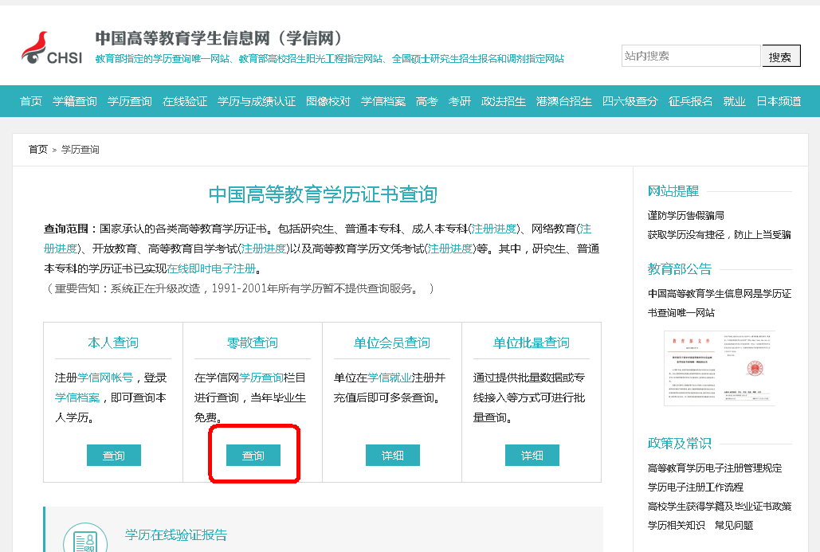Click the 首页 breadcrumb link

[38, 150]
